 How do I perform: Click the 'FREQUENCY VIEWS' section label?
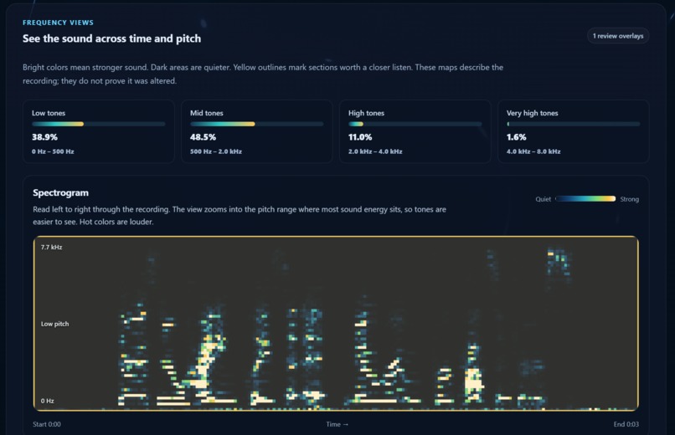[58, 23]
